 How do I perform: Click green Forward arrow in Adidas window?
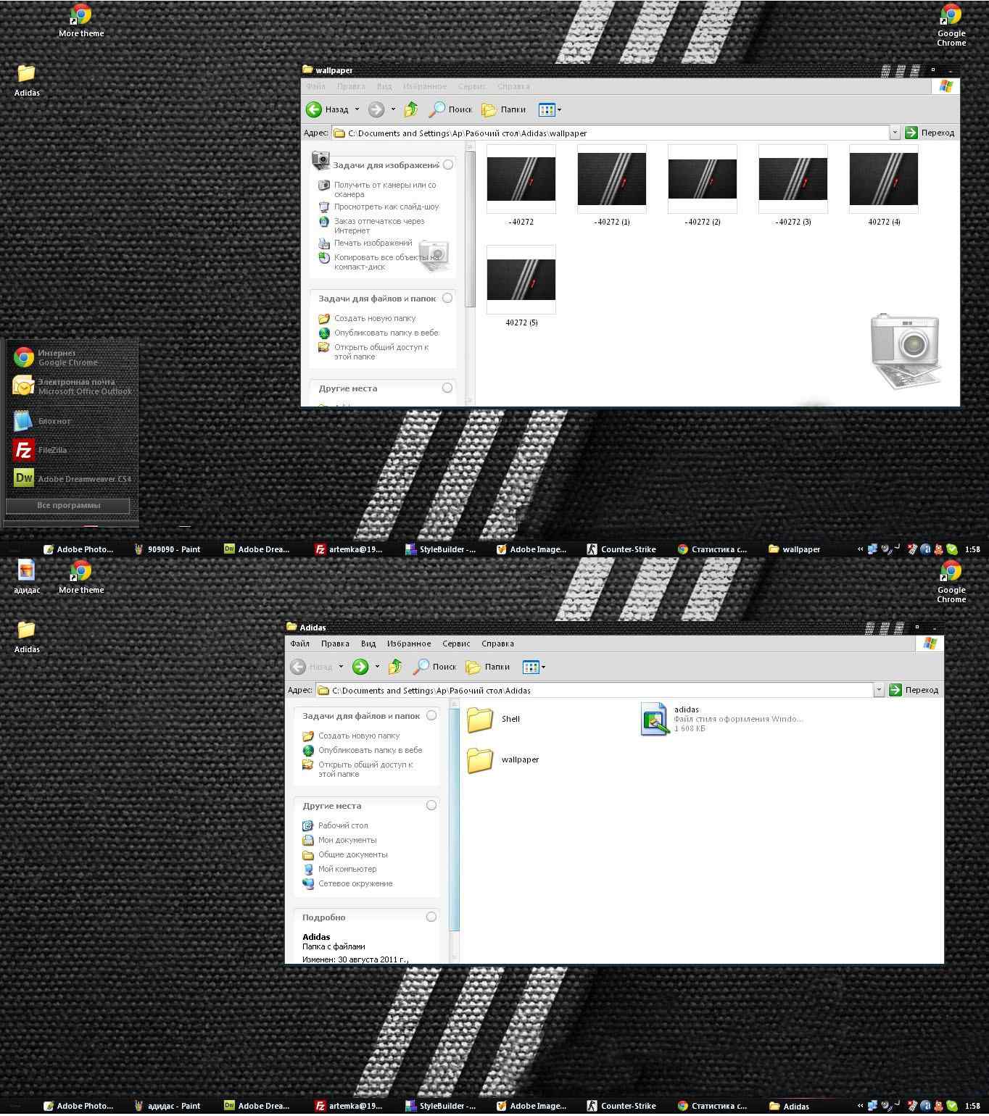[360, 667]
